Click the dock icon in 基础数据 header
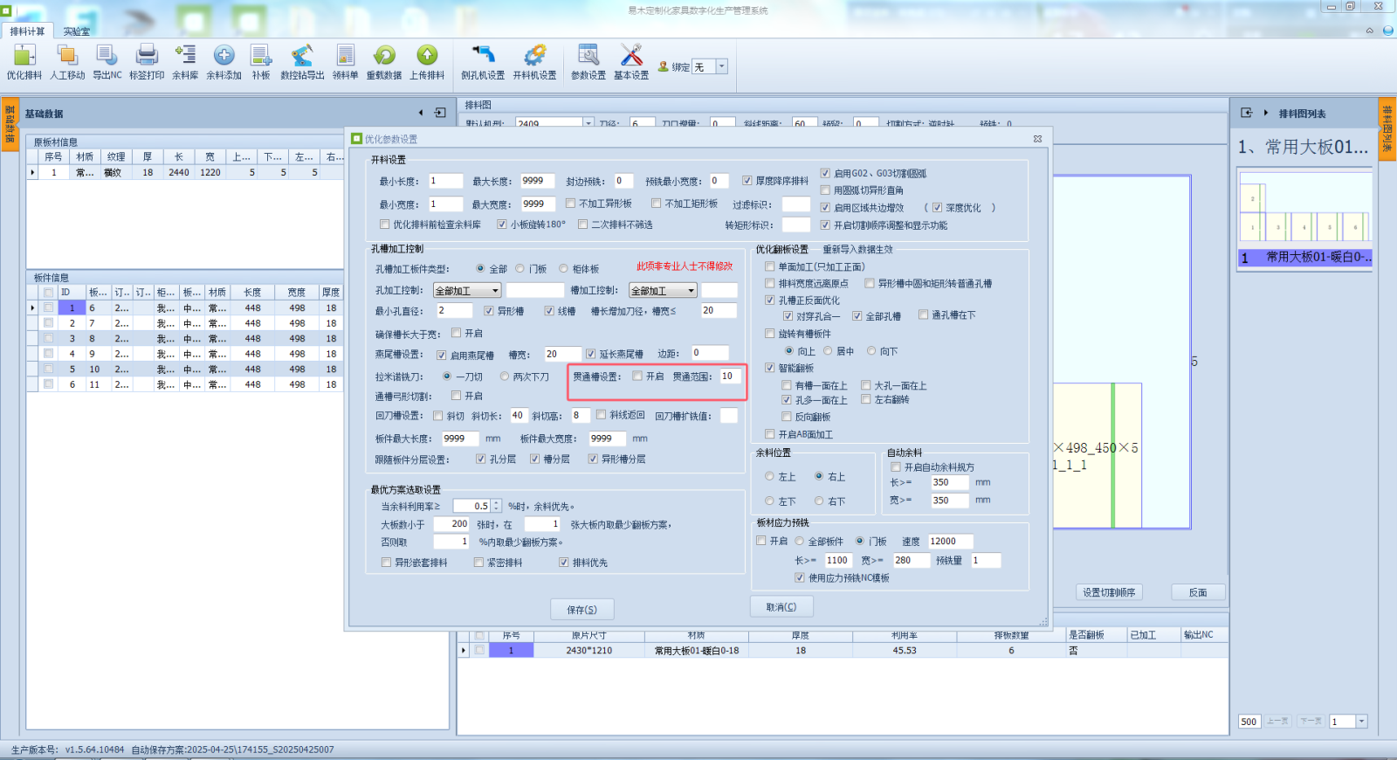The height and width of the screenshot is (760, 1397). coord(440,113)
